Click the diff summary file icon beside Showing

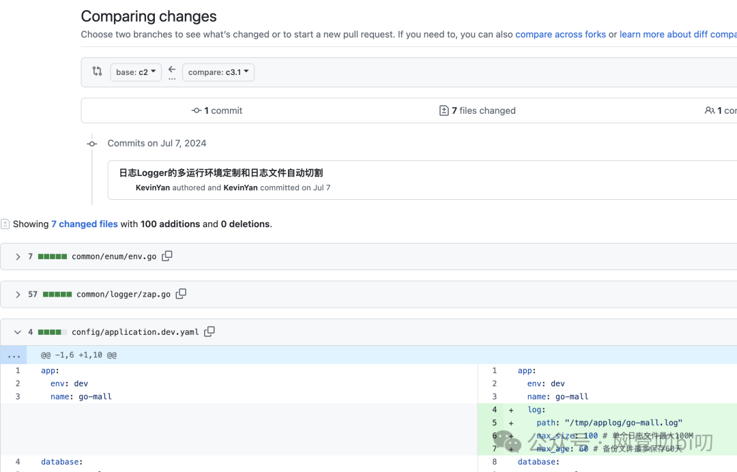(x=5, y=224)
